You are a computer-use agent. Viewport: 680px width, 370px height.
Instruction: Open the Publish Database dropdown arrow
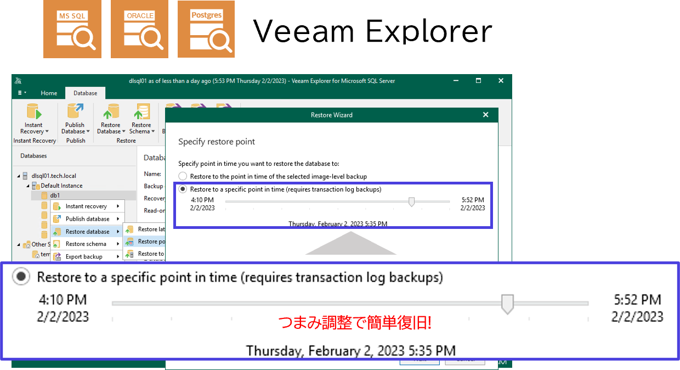(88, 132)
